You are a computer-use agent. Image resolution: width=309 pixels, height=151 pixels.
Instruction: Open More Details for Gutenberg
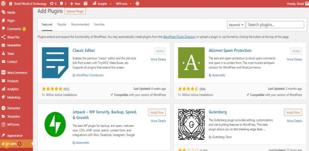click(294, 121)
